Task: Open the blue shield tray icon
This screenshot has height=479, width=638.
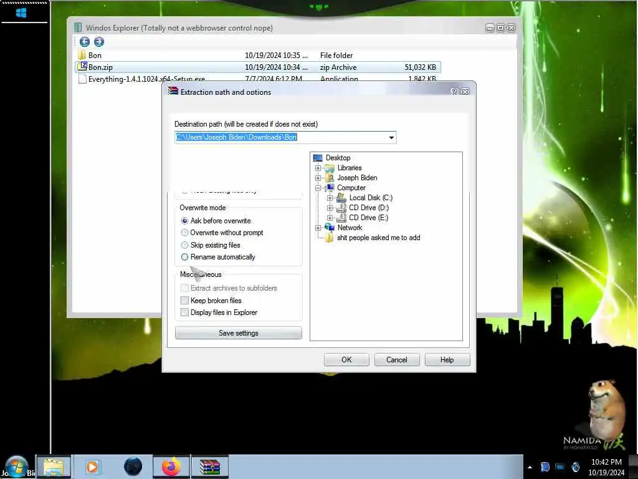Action: pyautogui.click(x=545, y=467)
